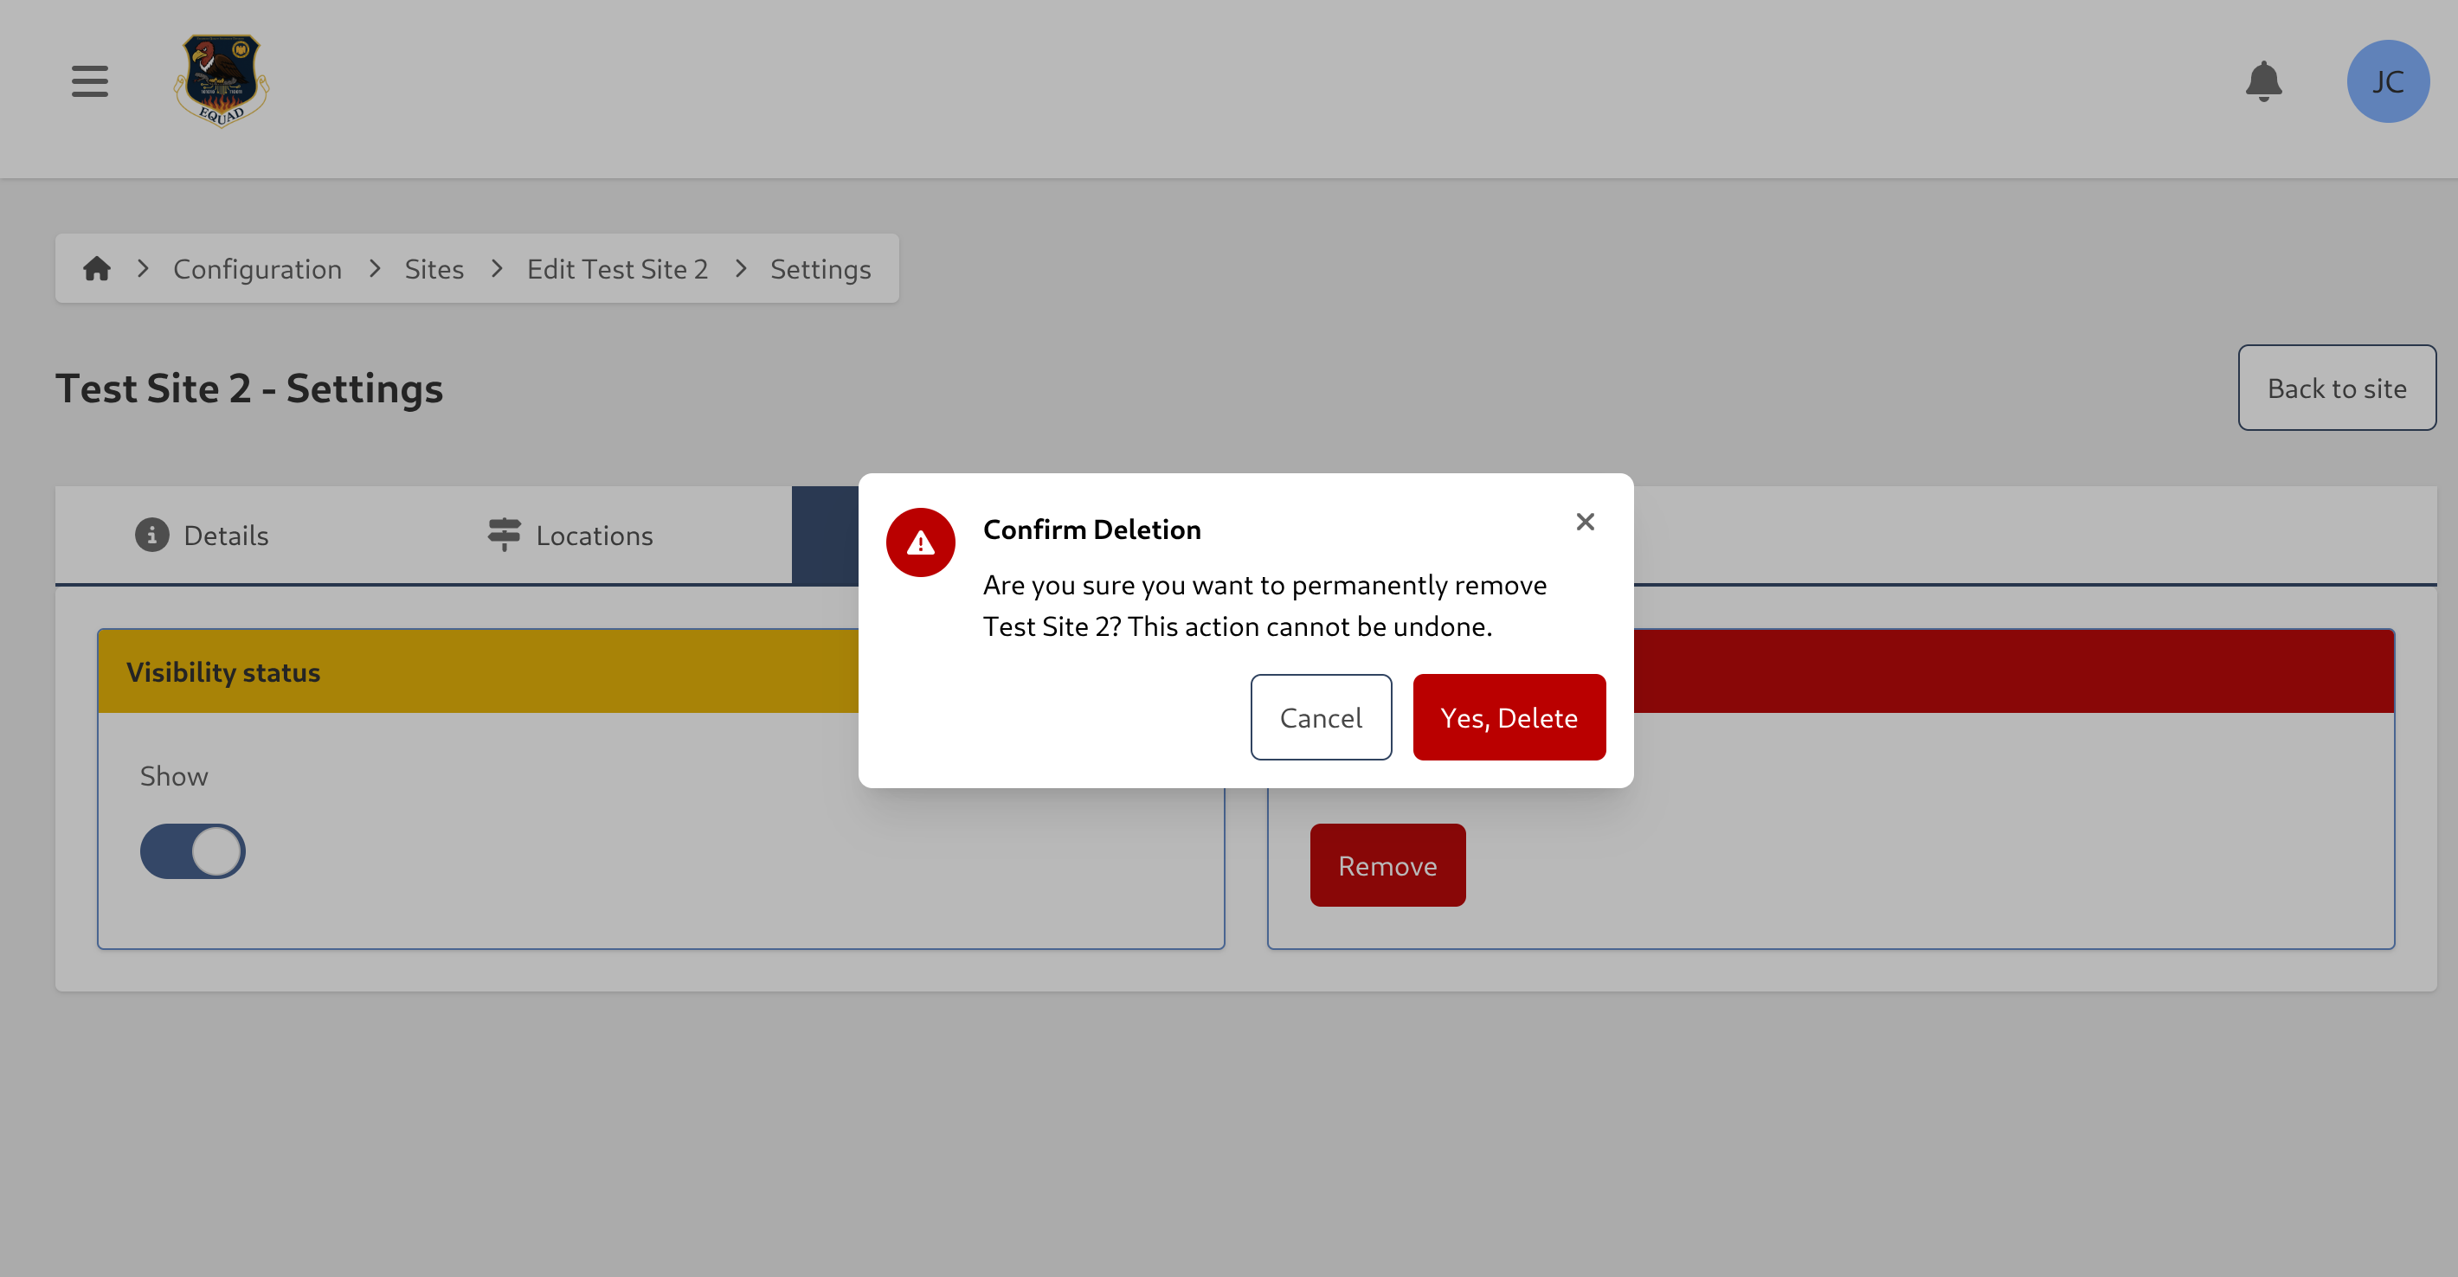Go to Edit Test Site 2 breadcrumb
Viewport: 2458px width, 1277px height.
point(616,268)
